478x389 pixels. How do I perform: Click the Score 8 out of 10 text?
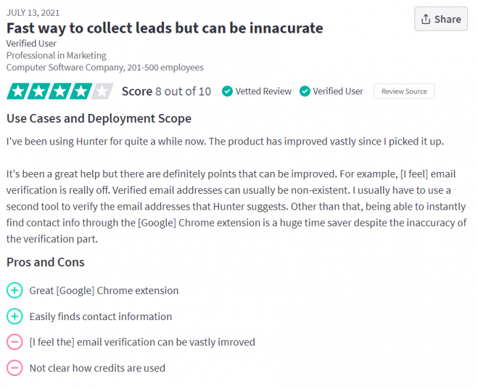tap(166, 91)
